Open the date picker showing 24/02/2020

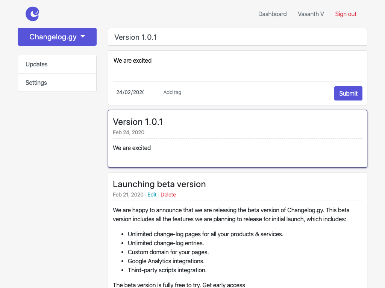pyautogui.click(x=130, y=92)
